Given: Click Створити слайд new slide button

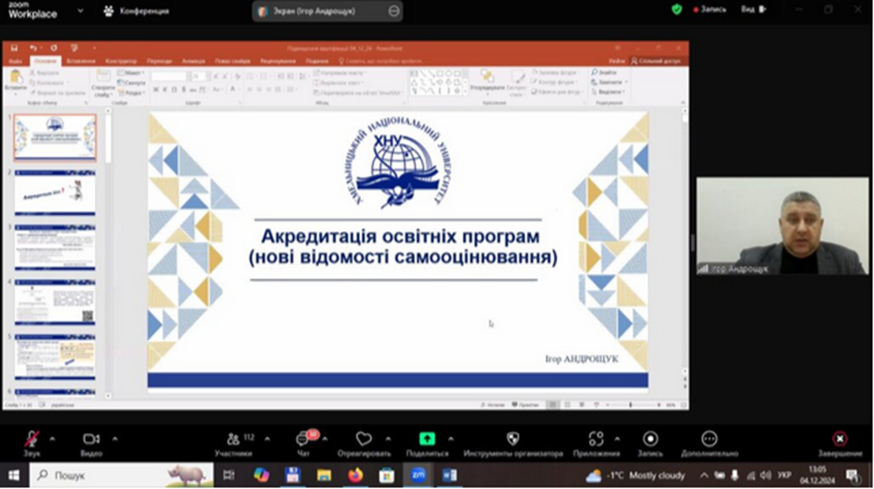Looking at the screenshot, I should pos(103,83).
